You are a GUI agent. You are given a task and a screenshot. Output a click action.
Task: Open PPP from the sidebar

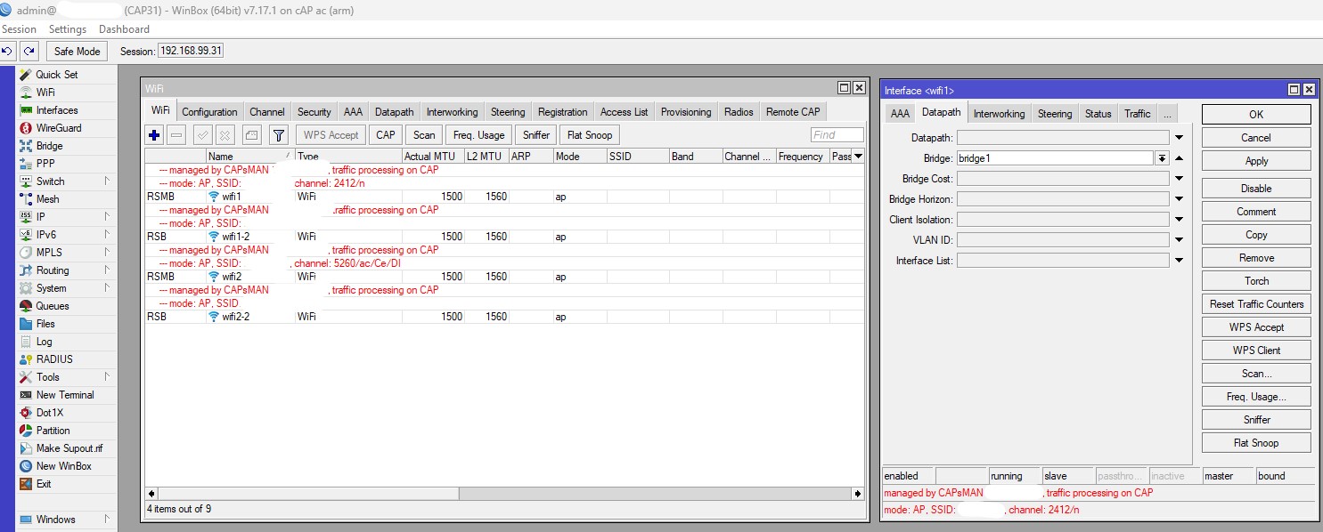click(x=45, y=164)
